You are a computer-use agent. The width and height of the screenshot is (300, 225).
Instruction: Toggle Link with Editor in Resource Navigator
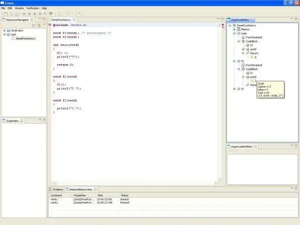[39, 25]
